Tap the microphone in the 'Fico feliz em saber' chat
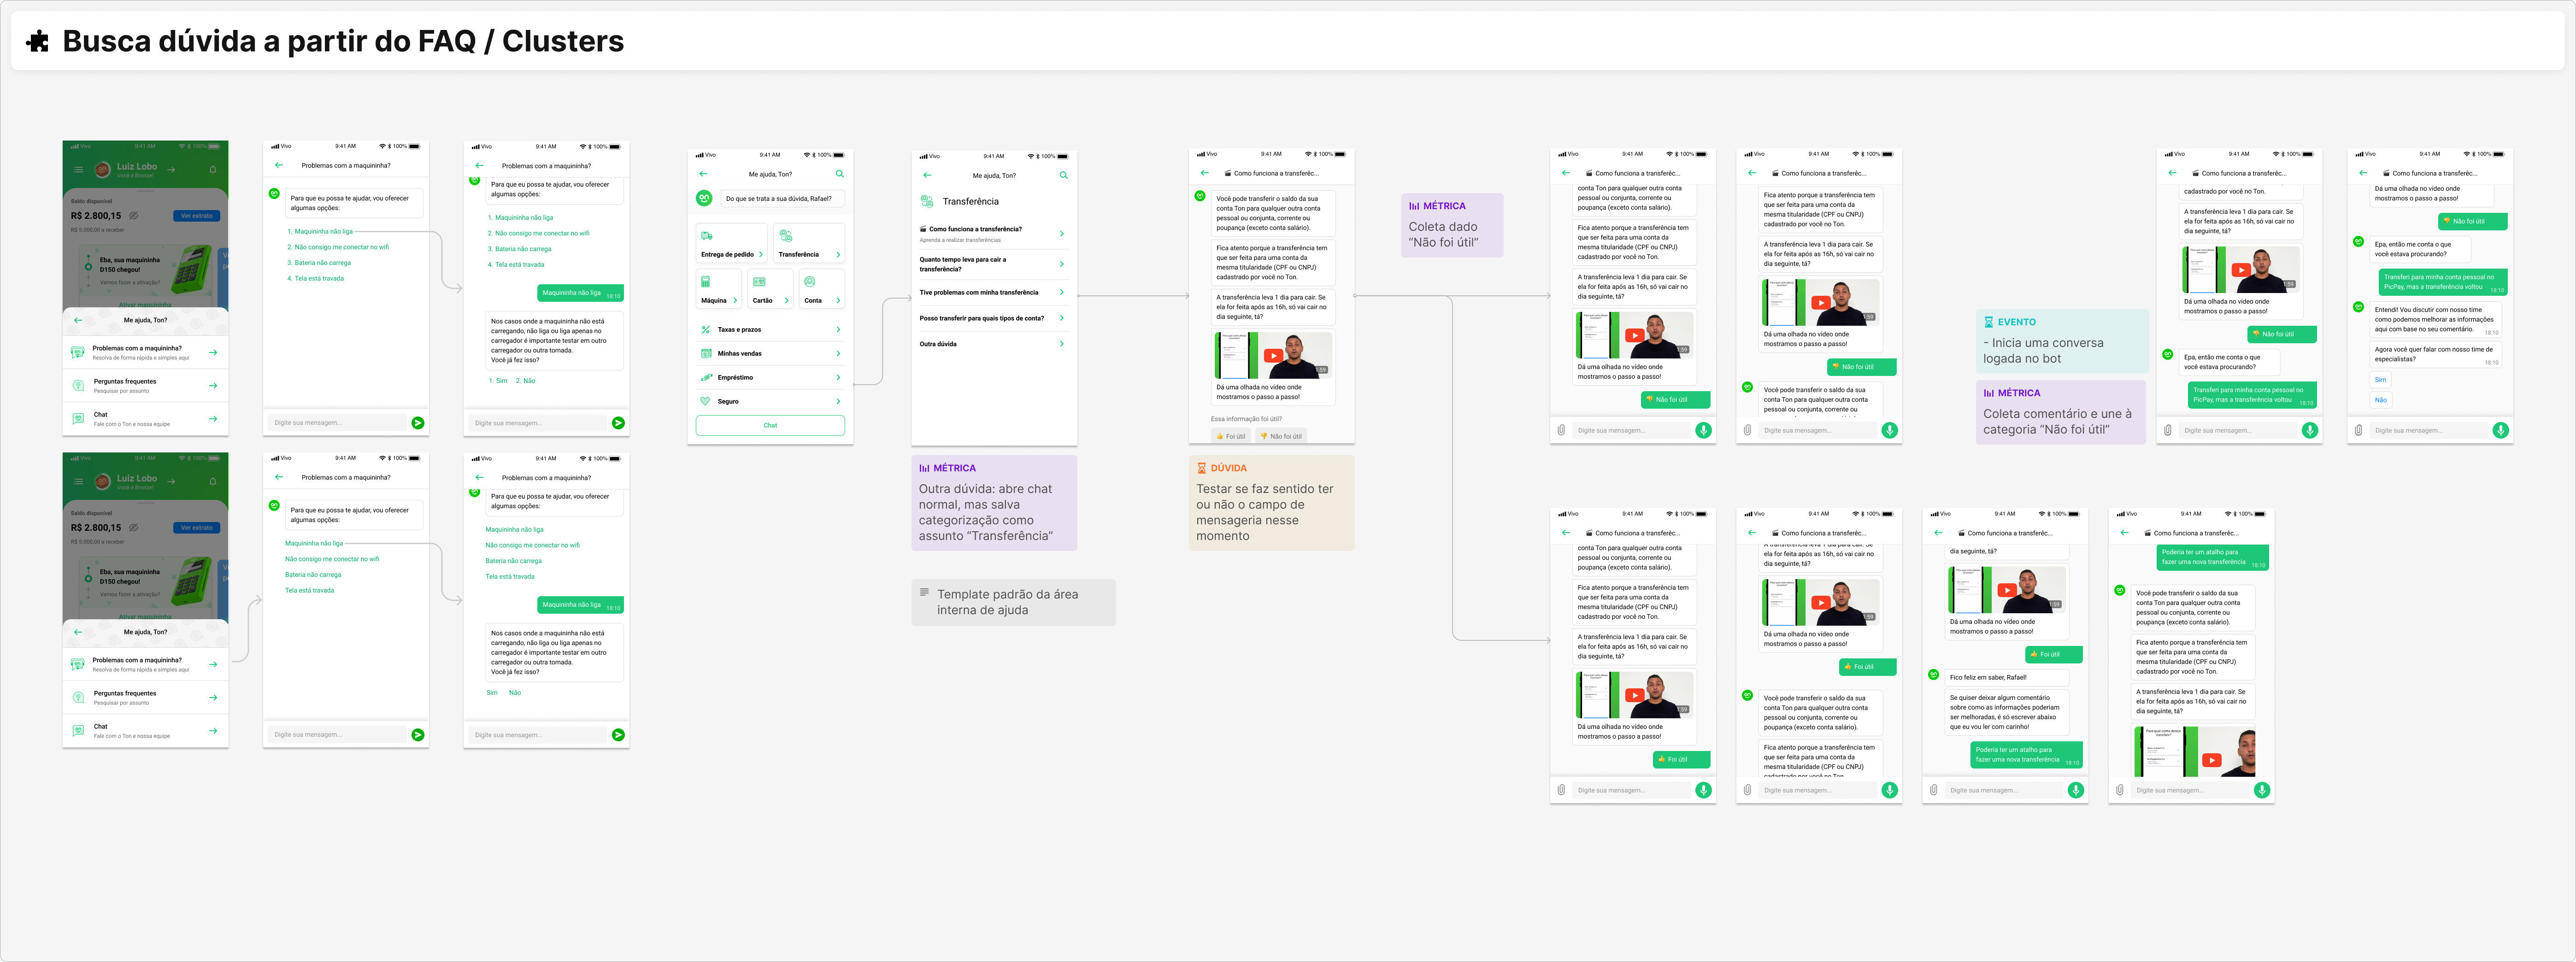 (x=2076, y=790)
